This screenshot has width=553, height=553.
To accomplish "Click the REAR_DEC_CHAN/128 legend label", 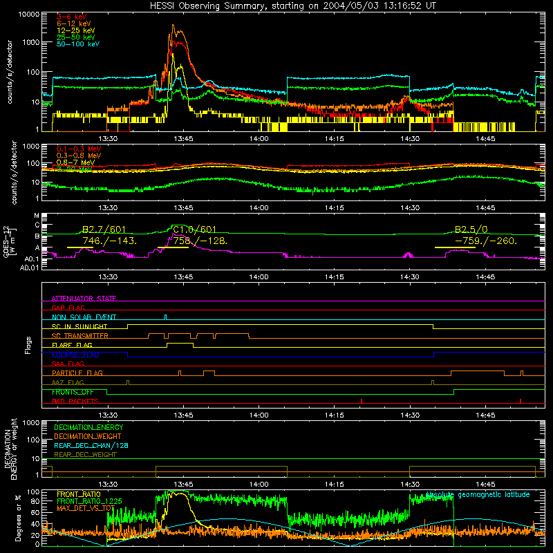I will pos(91,446).
